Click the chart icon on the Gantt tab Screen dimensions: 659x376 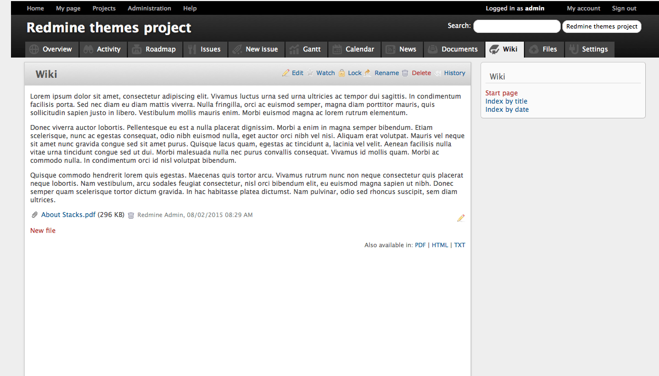point(294,49)
